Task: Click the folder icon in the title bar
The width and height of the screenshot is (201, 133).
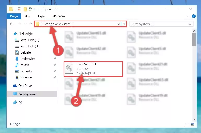Action: coord(11,9)
